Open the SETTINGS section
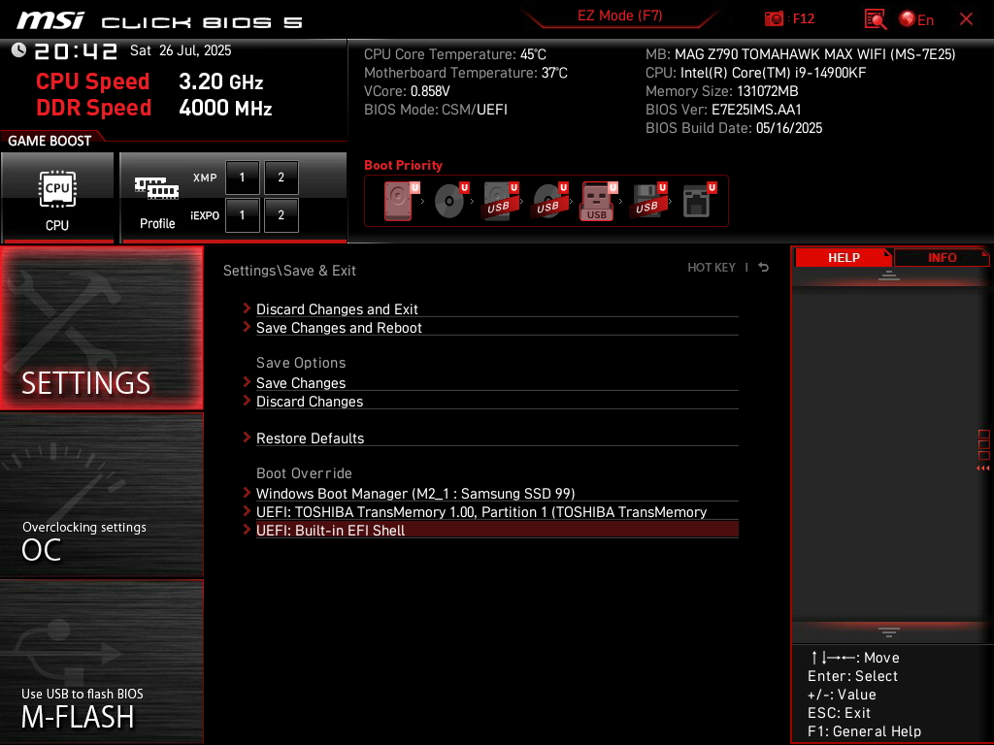 102,328
